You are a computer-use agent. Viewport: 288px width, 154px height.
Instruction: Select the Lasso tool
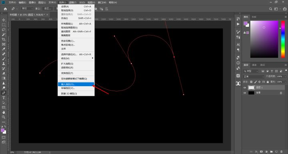point(4,30)
